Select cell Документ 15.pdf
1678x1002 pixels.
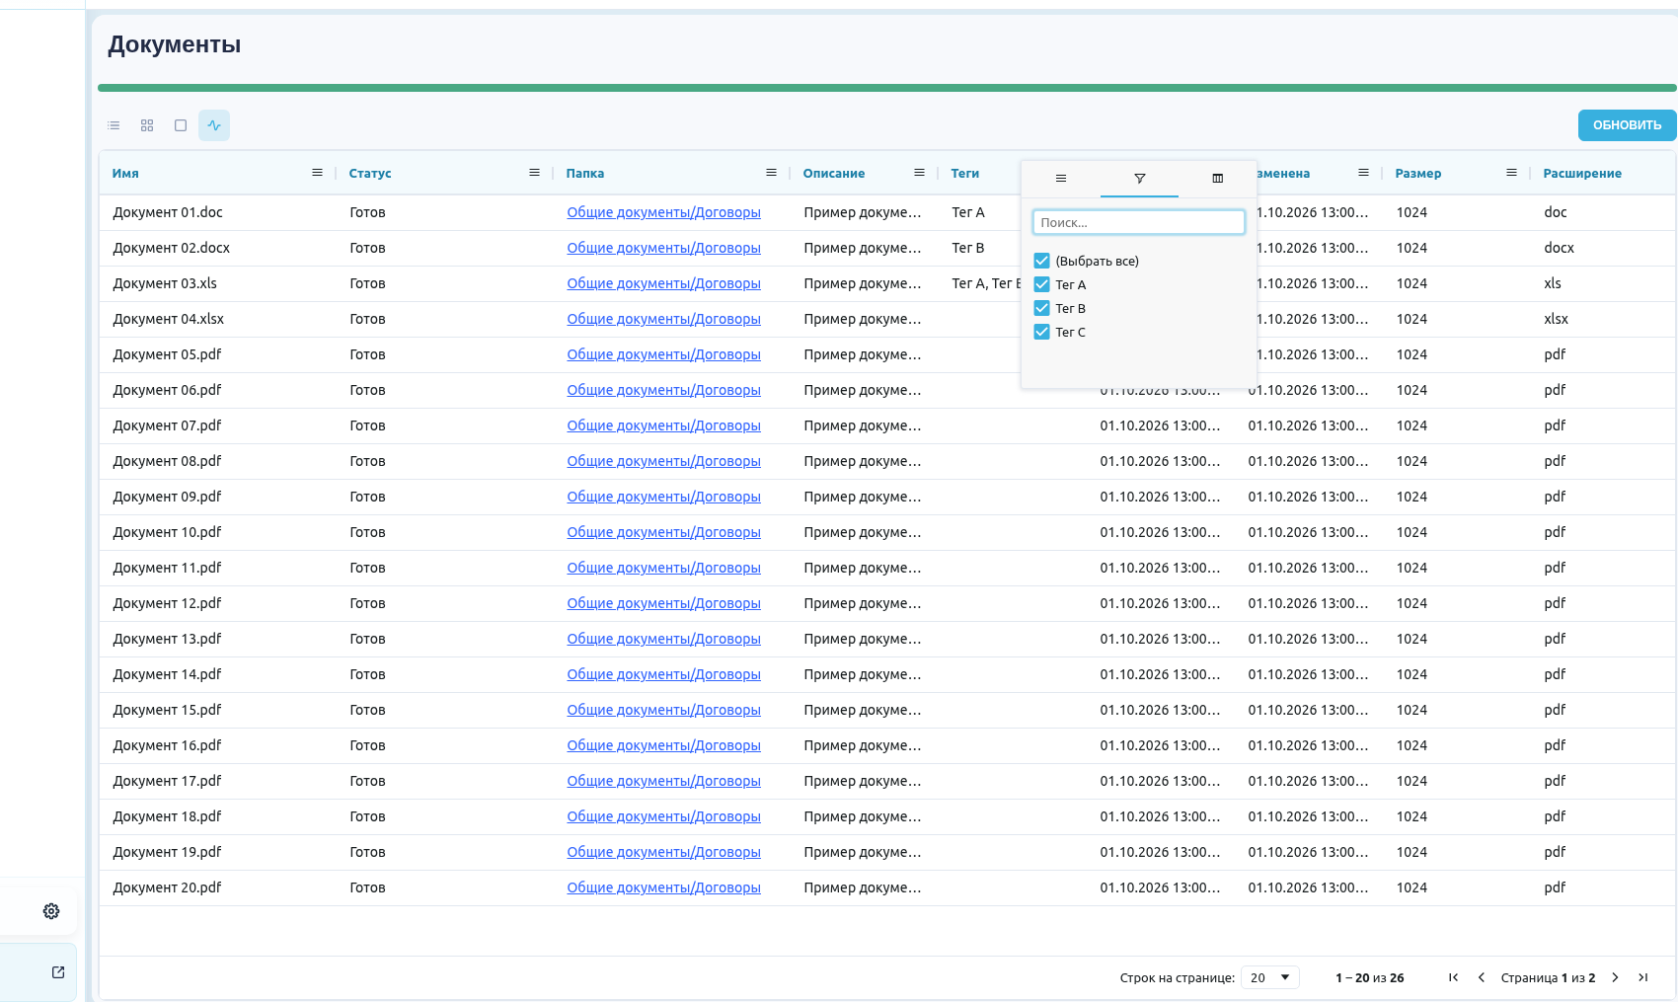pyautogui.click(x=167, y=710)
